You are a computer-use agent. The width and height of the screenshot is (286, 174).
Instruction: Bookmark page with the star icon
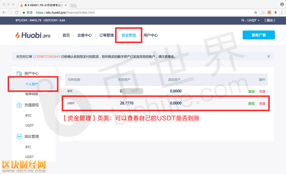coord(255,12)
